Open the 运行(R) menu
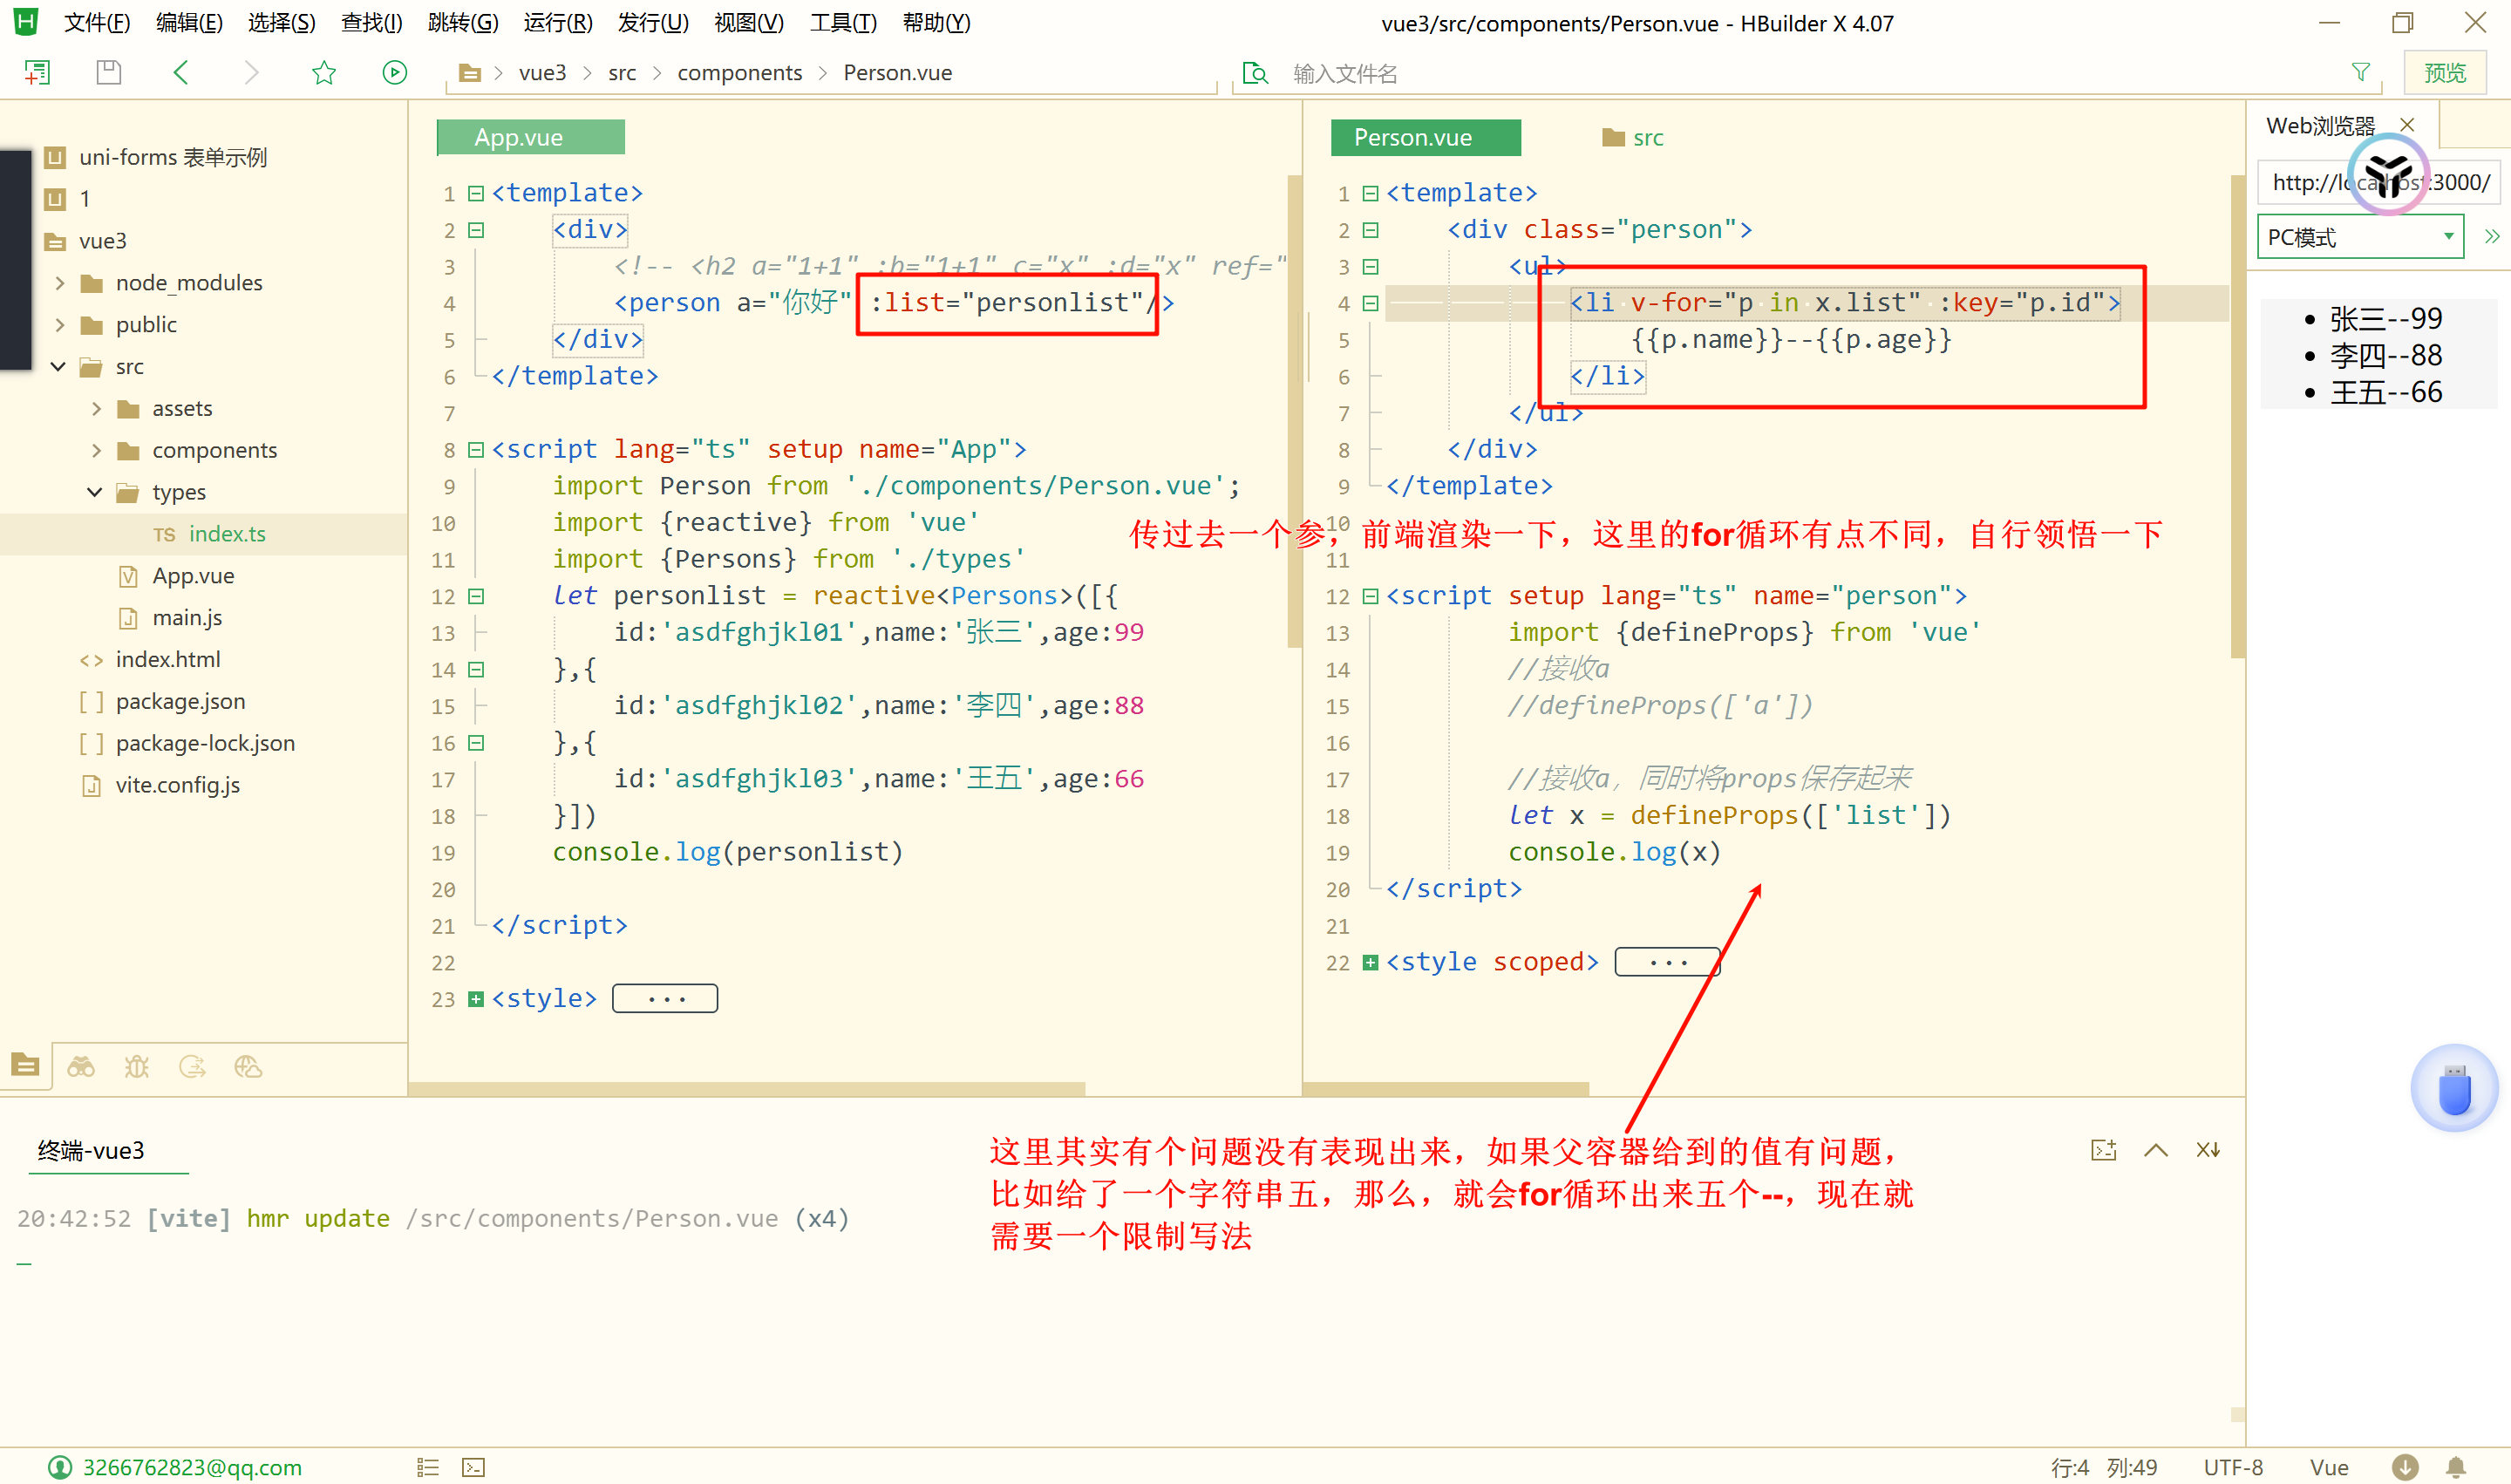2511x1484 pixels. click(x=557, y=22)
